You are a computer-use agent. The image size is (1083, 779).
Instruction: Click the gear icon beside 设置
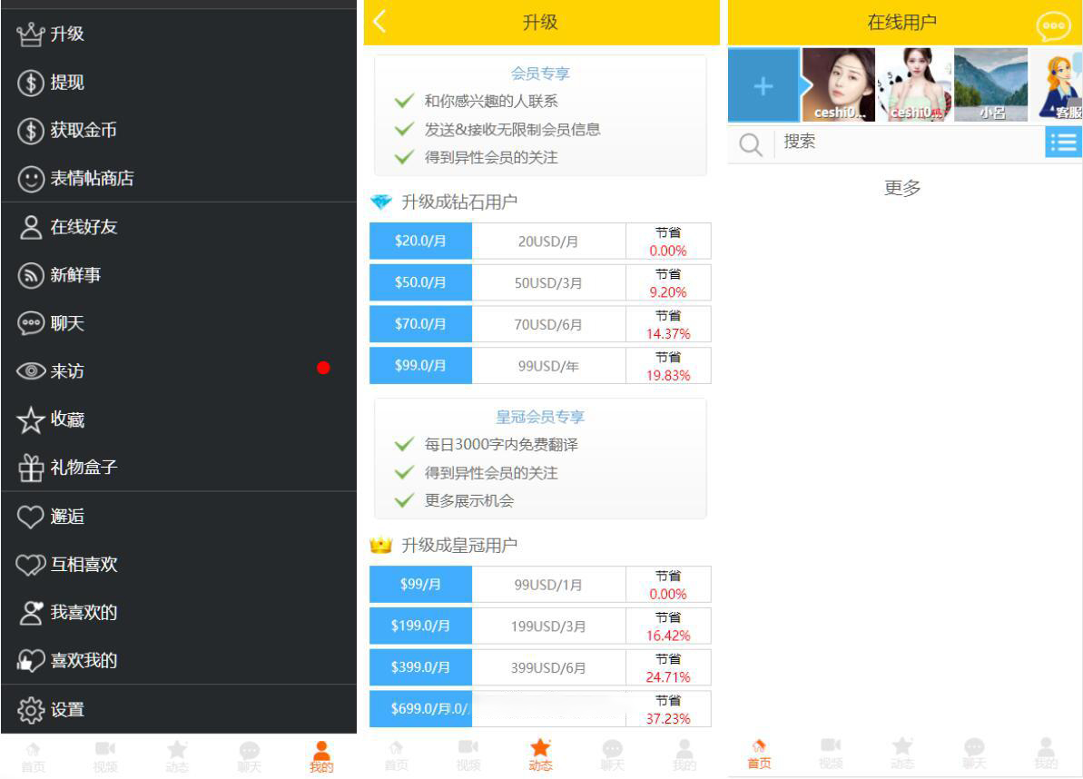31,710
